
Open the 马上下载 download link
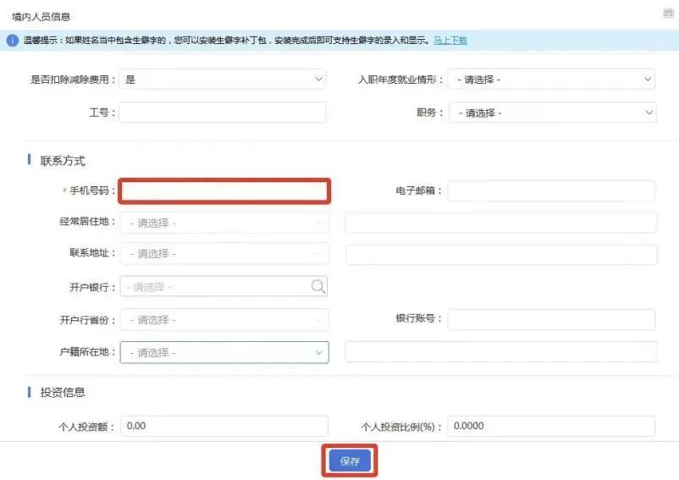(450, 41)
